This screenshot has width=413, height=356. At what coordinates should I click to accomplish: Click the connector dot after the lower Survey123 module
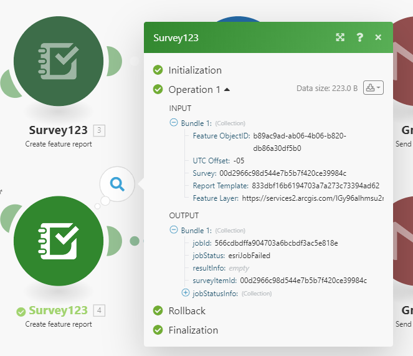135,241
